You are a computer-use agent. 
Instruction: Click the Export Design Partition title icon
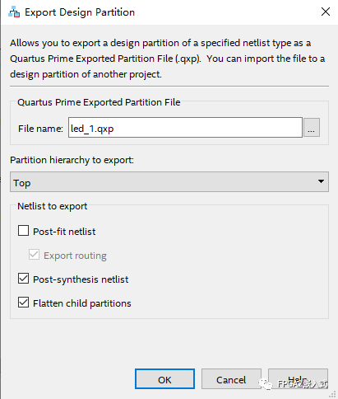[14, 12]
